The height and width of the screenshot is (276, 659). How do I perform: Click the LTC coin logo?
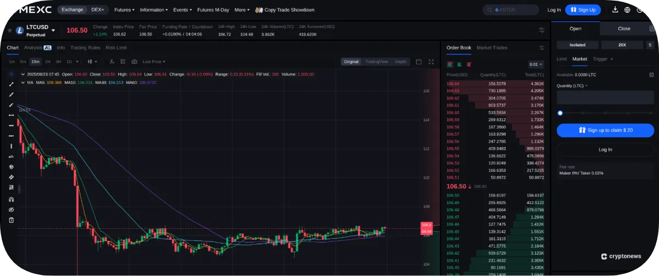[20, 30]
